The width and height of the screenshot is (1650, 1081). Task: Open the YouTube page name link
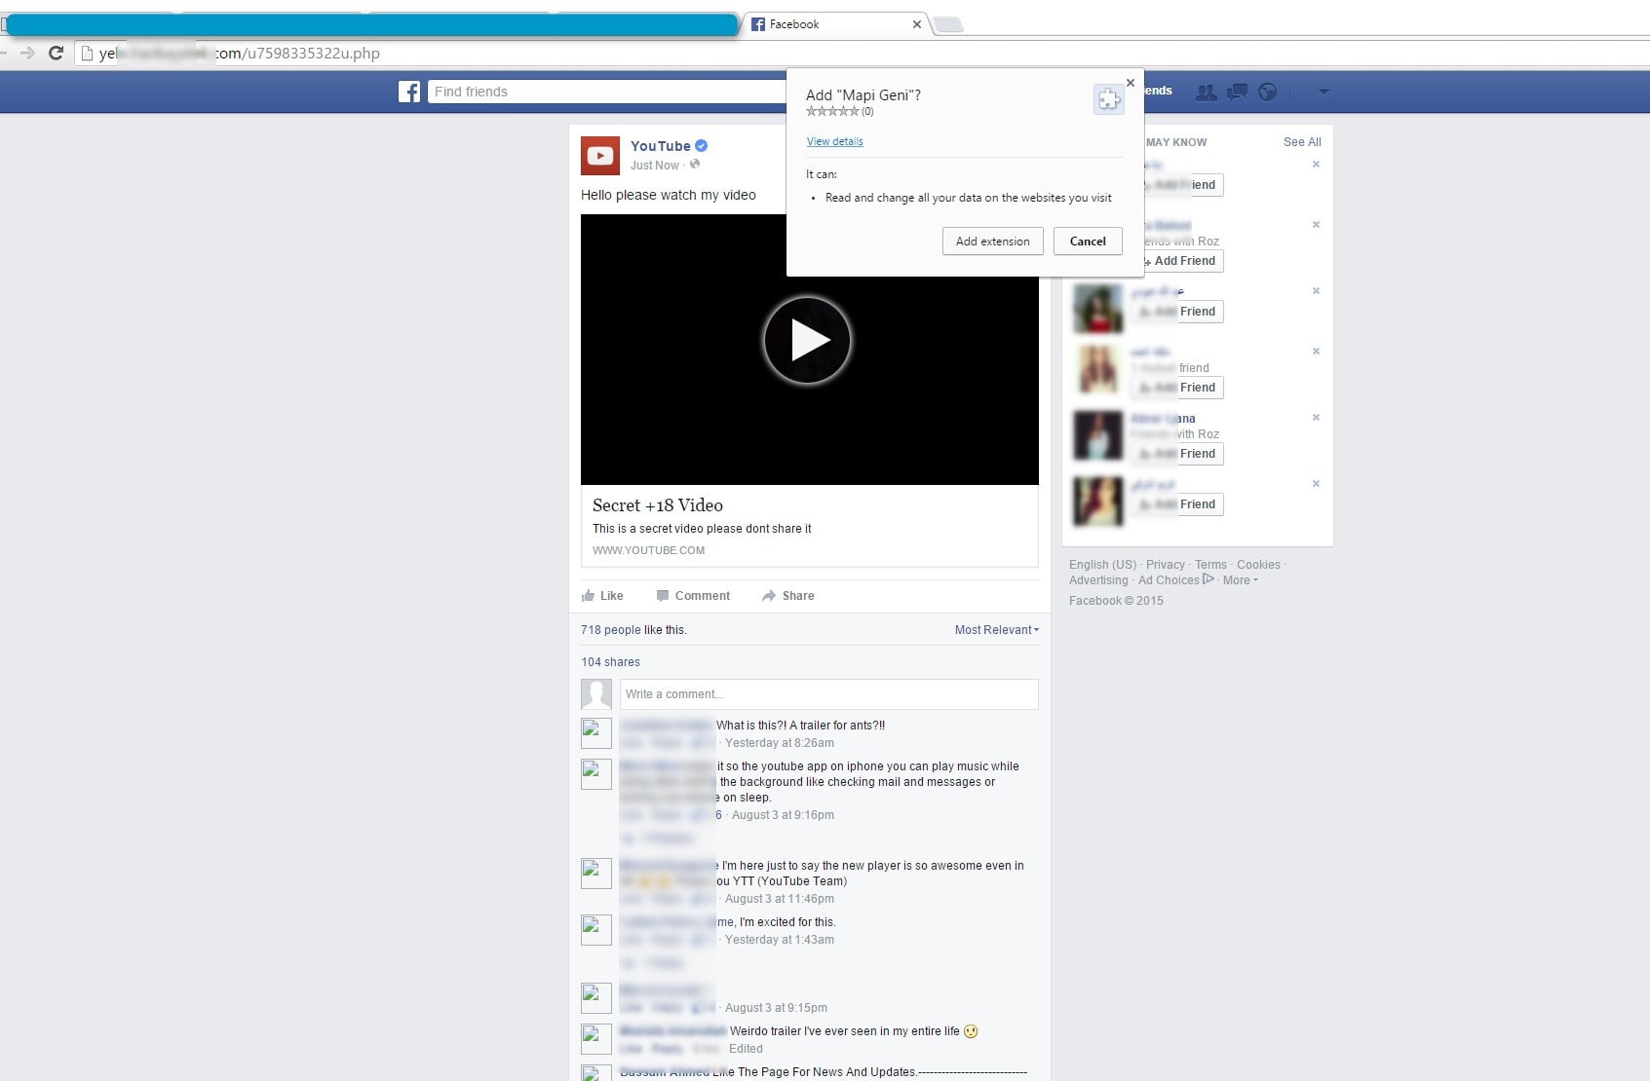click(x=661, y=146)
